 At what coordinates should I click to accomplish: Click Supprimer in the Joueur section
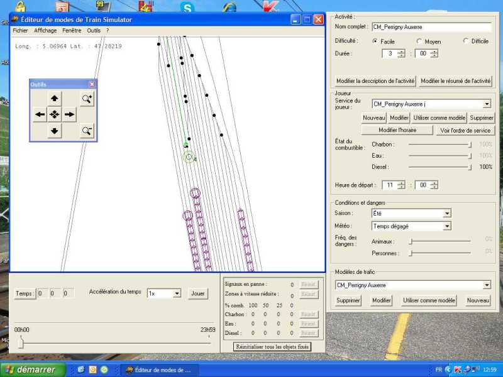[482, 118]
